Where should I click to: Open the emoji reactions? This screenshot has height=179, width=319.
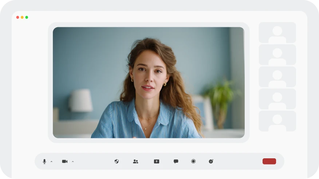[211, 161]
